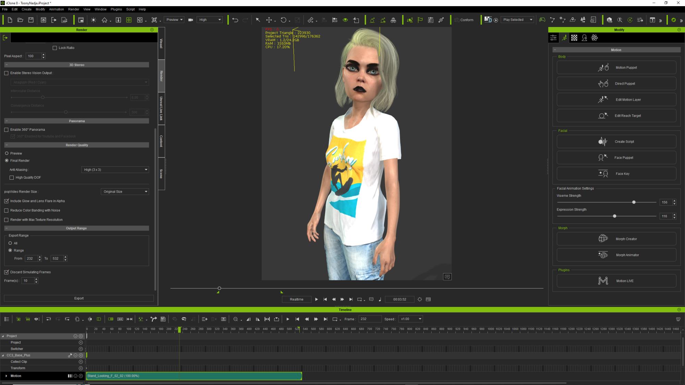Click the Home view icon
Screen dimensions: 685x385
[104, 20]
